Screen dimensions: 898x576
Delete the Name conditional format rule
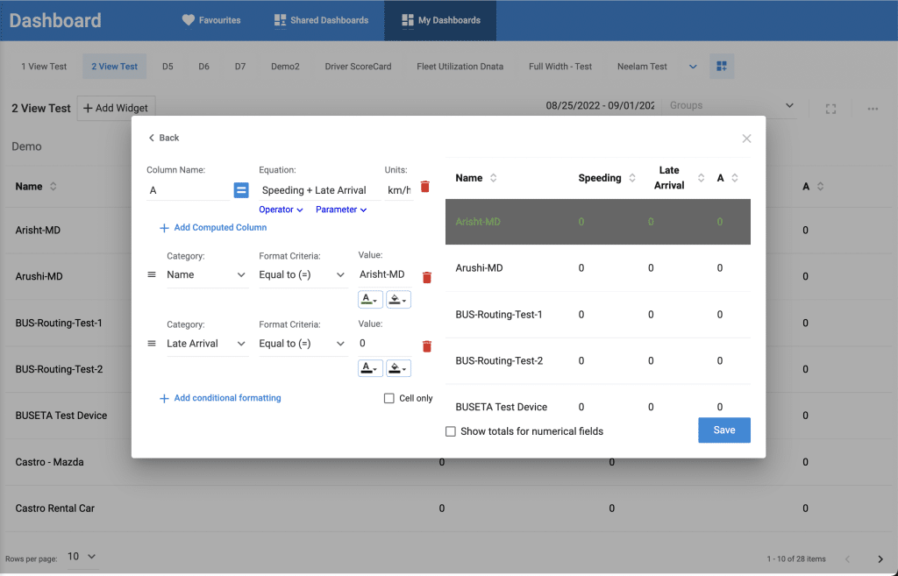[427, 278]
